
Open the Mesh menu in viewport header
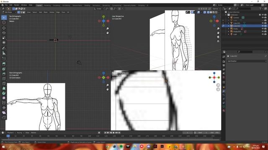pyautogui.click(x=46, y=12)
